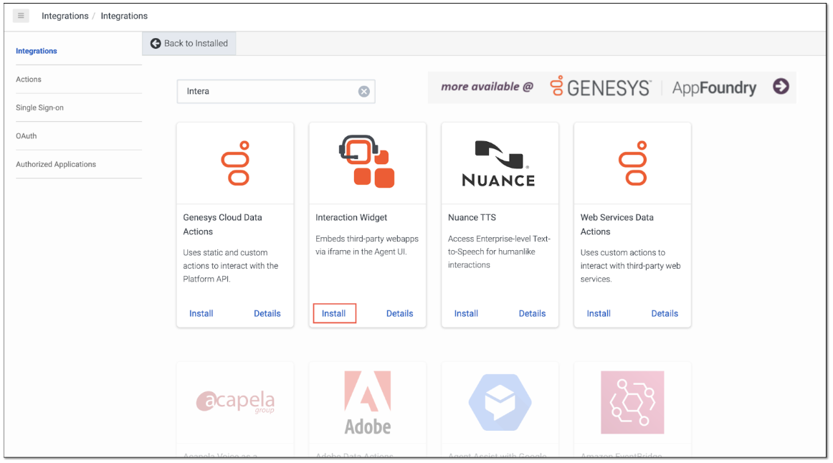
Task: Toggle the hamburger menu icon
Action: click(21, 16)
